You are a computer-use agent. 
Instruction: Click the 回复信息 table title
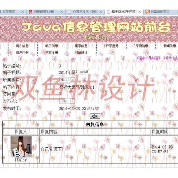(x=95, y=125)
